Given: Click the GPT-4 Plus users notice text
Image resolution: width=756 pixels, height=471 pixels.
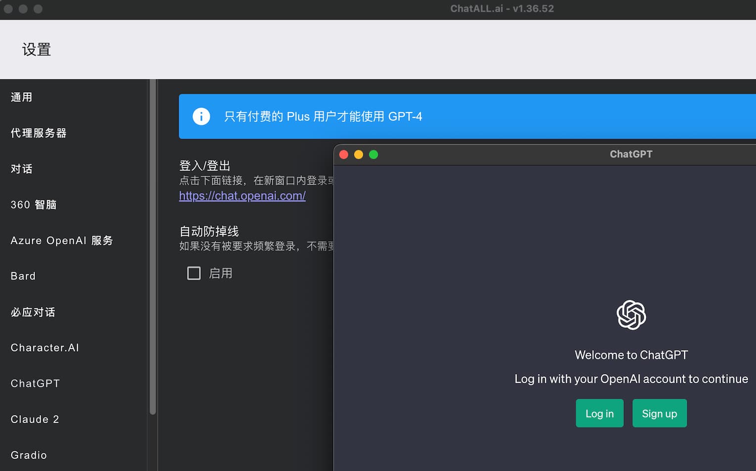Looking at the screenshot, I should [x=323, y=116].
